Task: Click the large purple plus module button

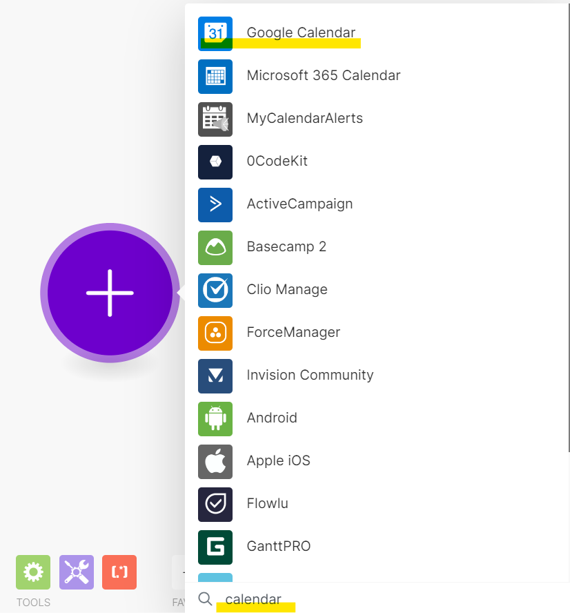Action: [x=110, y=293]
